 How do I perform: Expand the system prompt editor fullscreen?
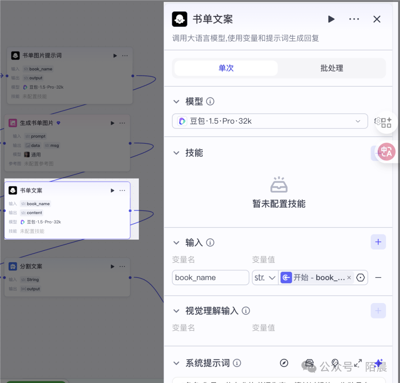[x=358, y=363]
